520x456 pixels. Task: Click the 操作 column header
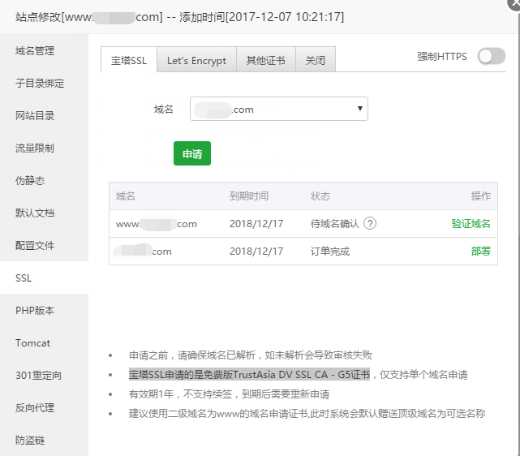point(480,196)
